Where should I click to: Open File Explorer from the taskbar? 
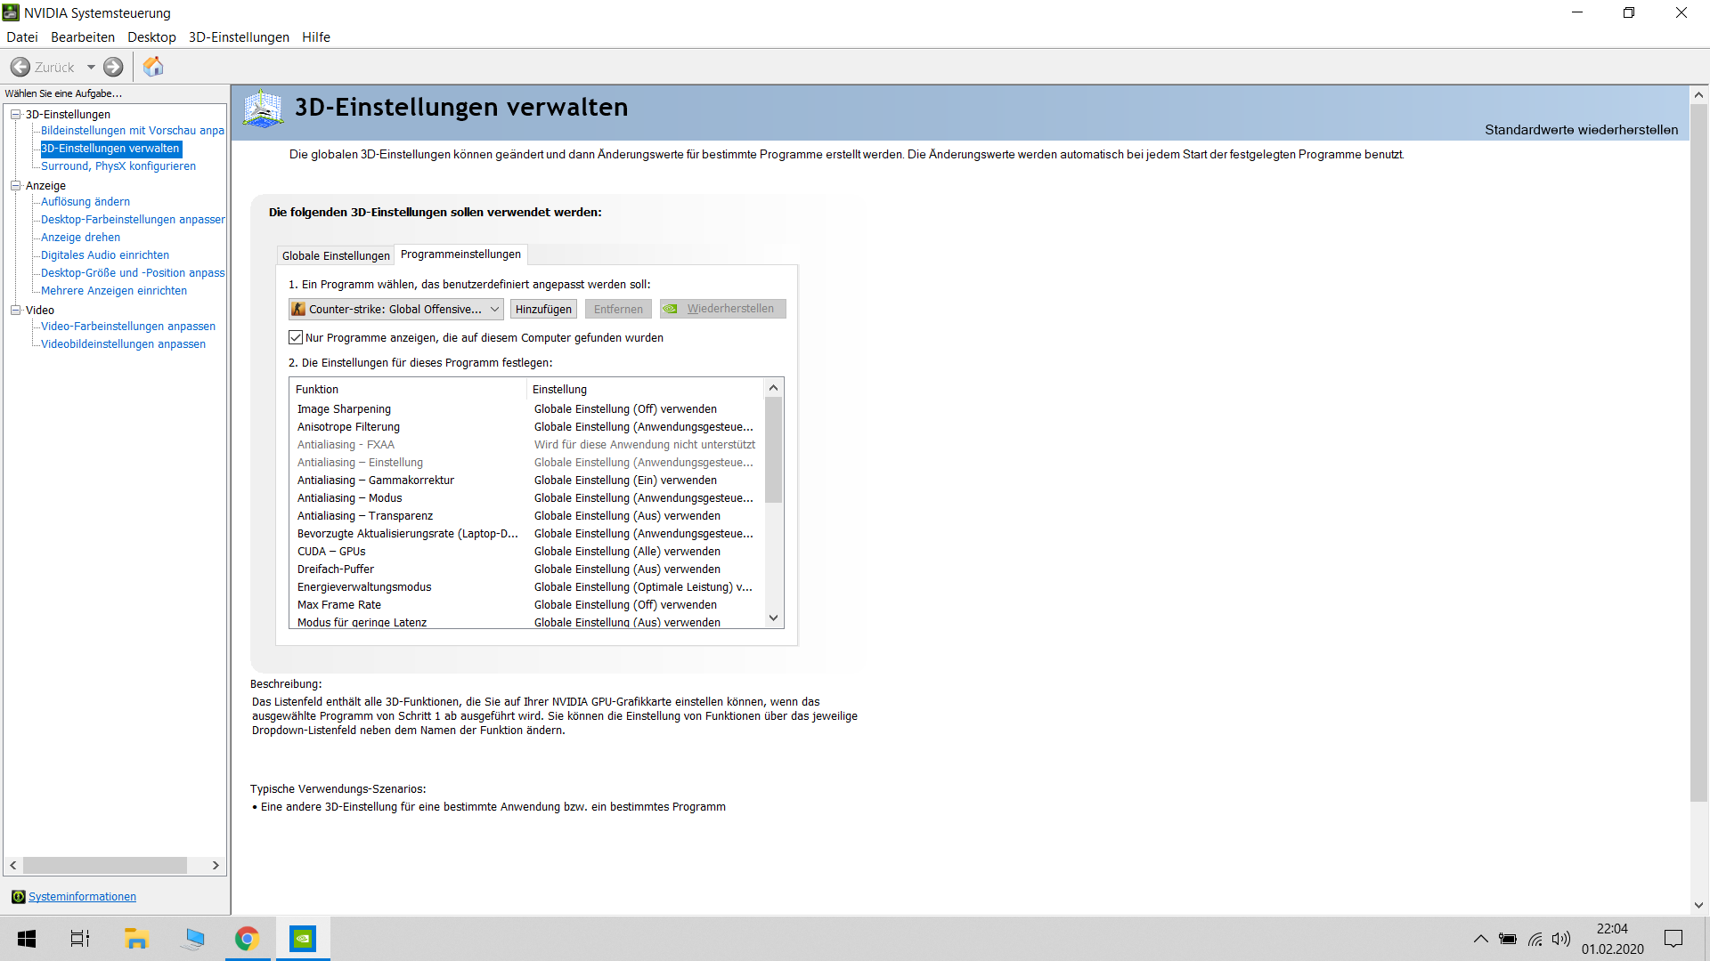pyautogui.click(x=136, y=939)
